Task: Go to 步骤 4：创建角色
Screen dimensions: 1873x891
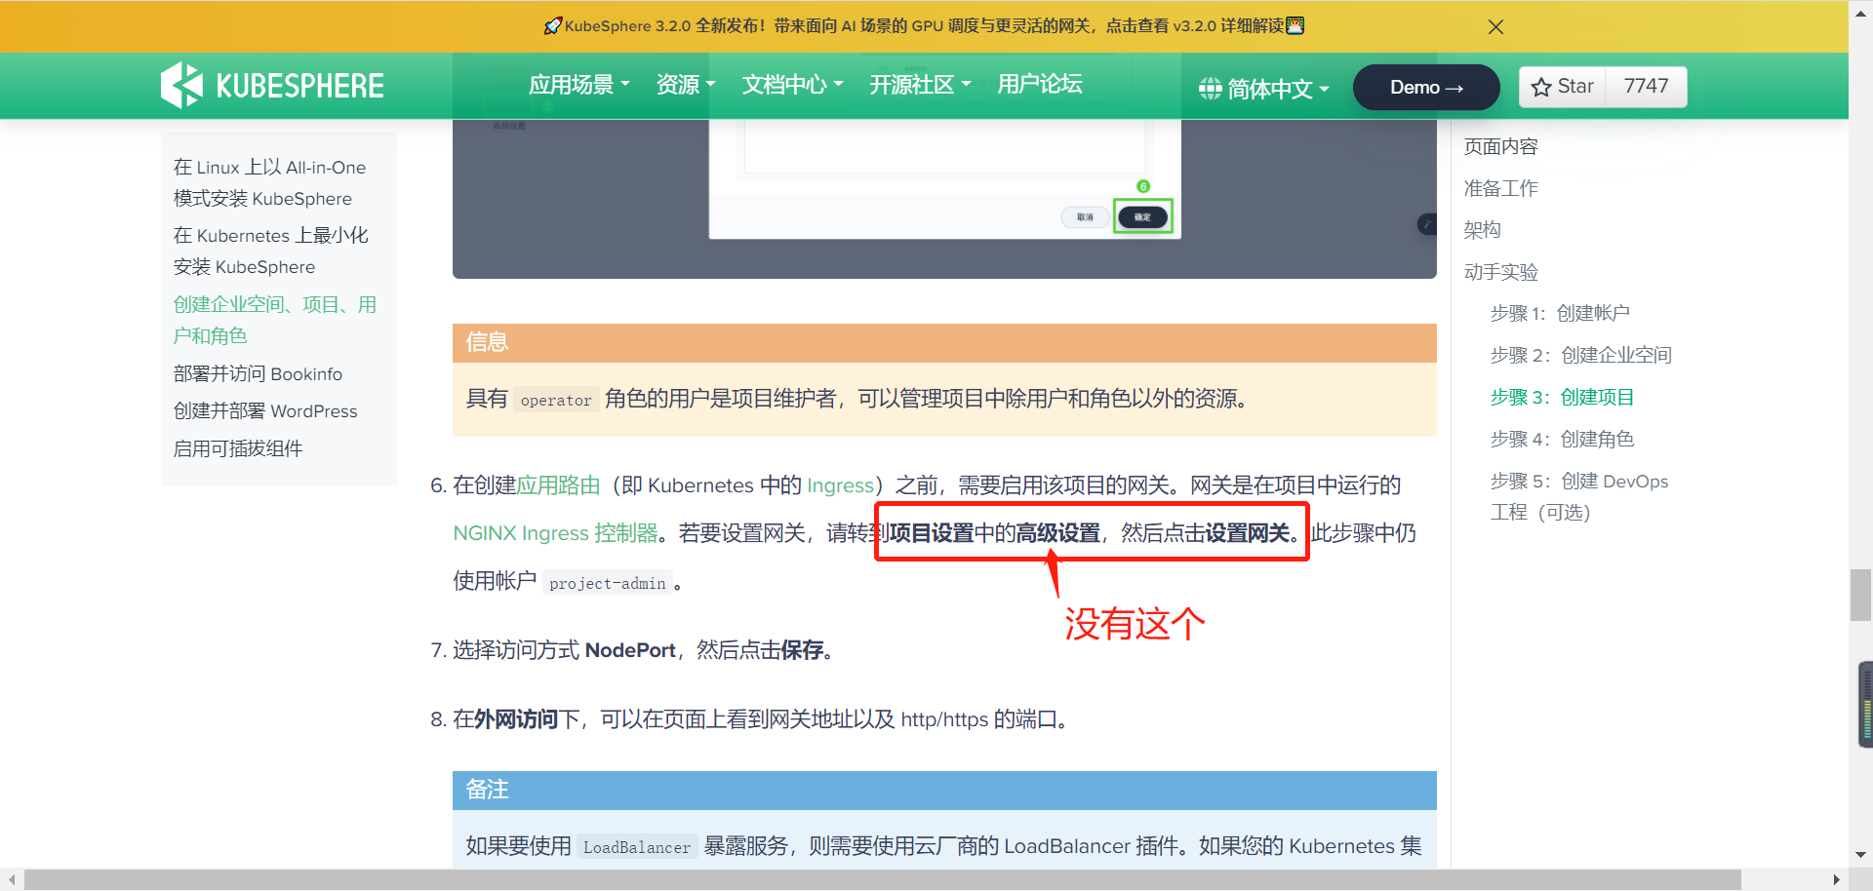Action: click(x=1562, y=440)
